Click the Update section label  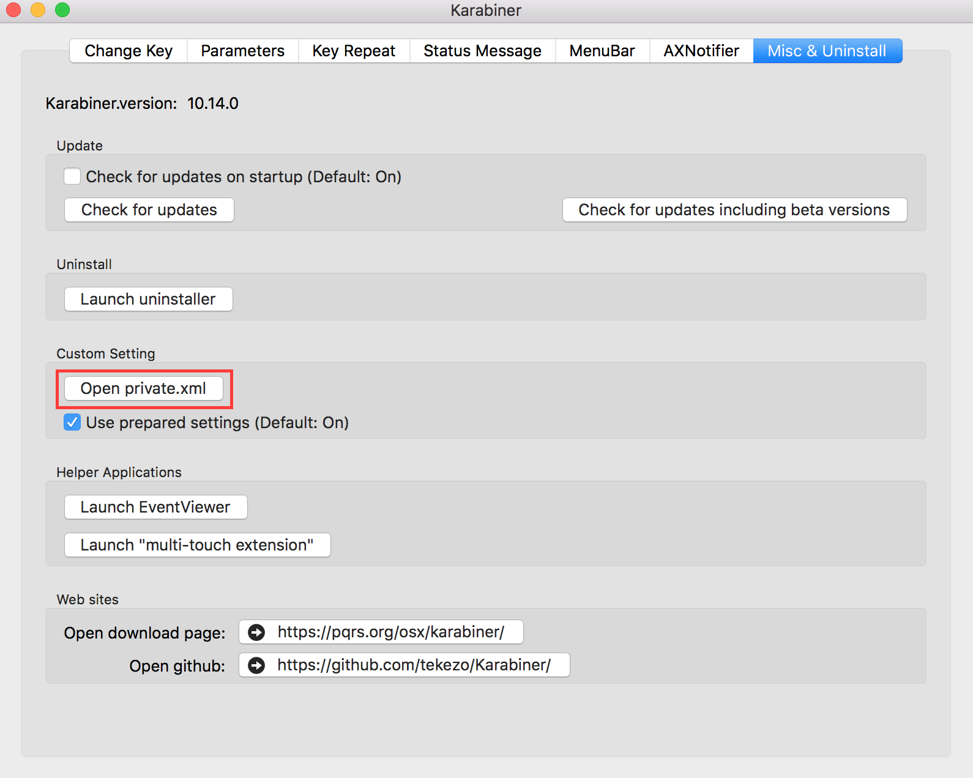pyautogui.click(x=80, y=146)
